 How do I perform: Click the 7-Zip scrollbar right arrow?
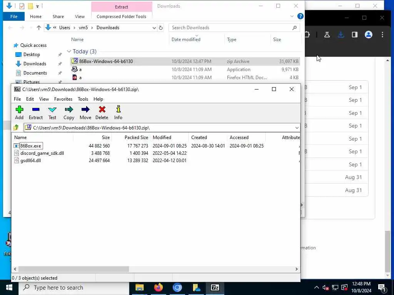pos(297,269)
